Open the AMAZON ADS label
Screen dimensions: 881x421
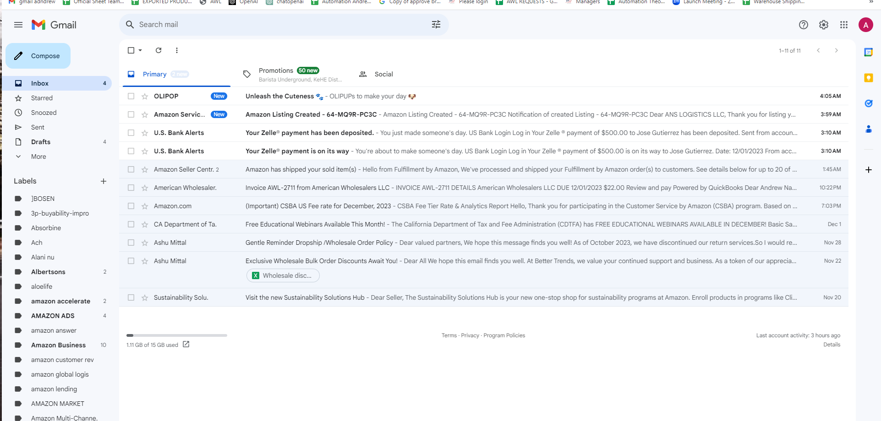coord(57,316)
